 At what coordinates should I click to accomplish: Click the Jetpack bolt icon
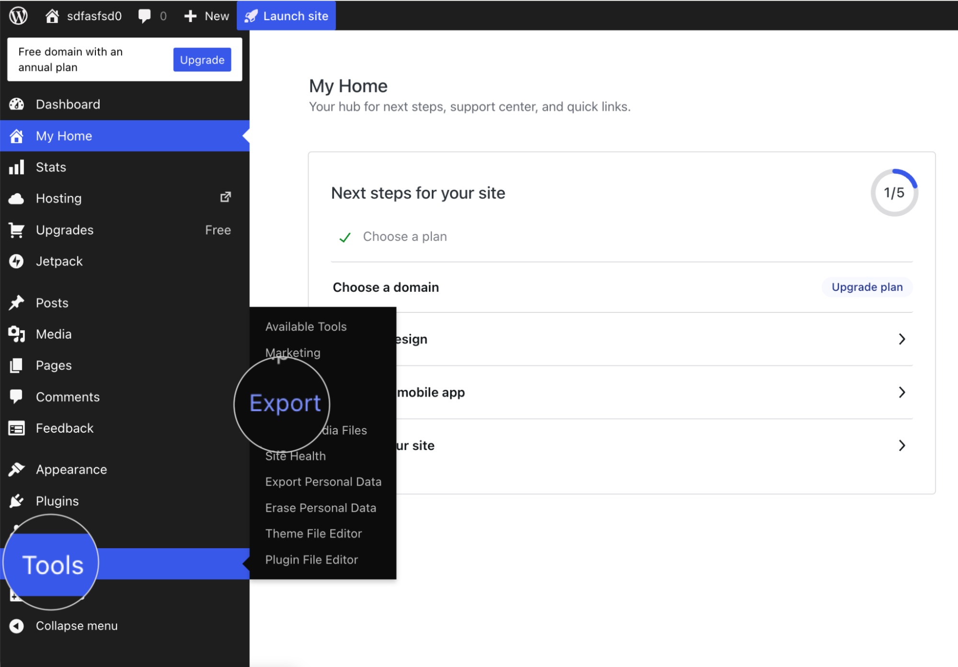[17, 261]
